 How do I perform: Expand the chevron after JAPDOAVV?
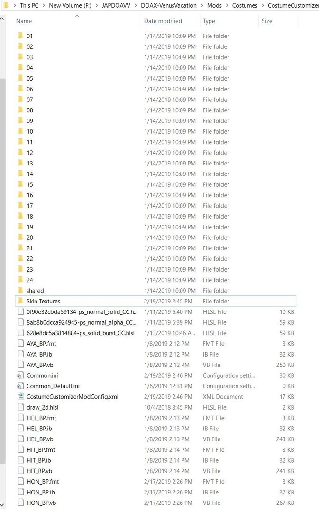click(x=136, y=5)
